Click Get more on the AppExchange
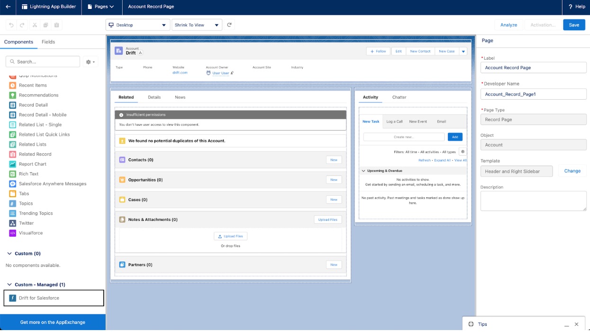Screen dimensions: 590x332 click(x=53, y=322)
